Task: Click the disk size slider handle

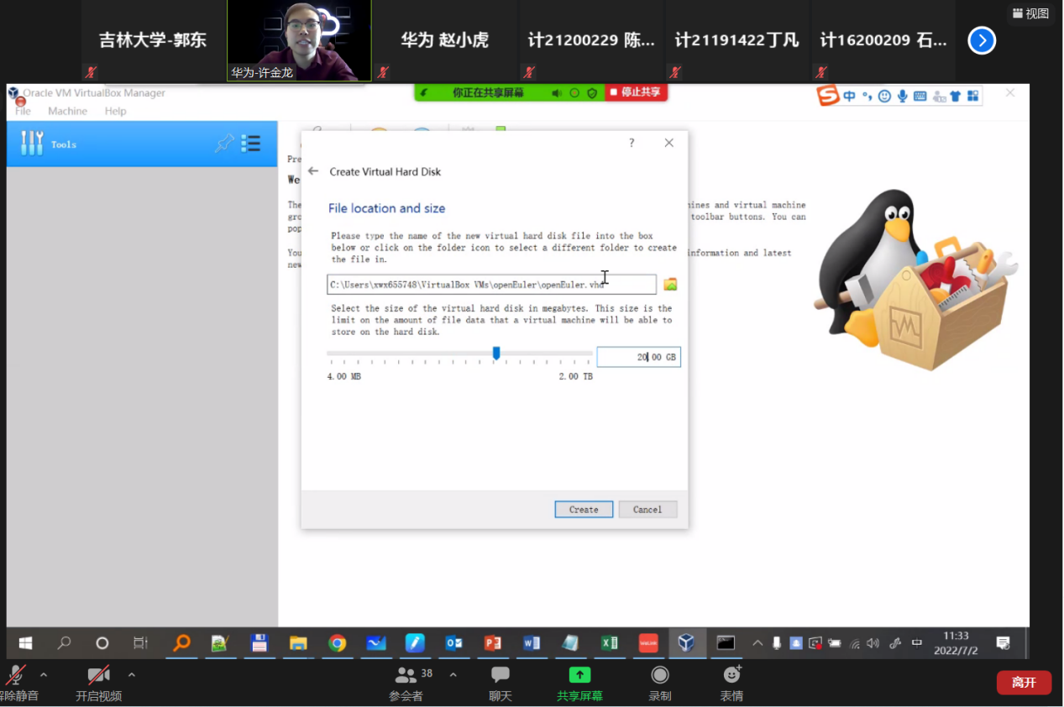Action: coord(496,353)
